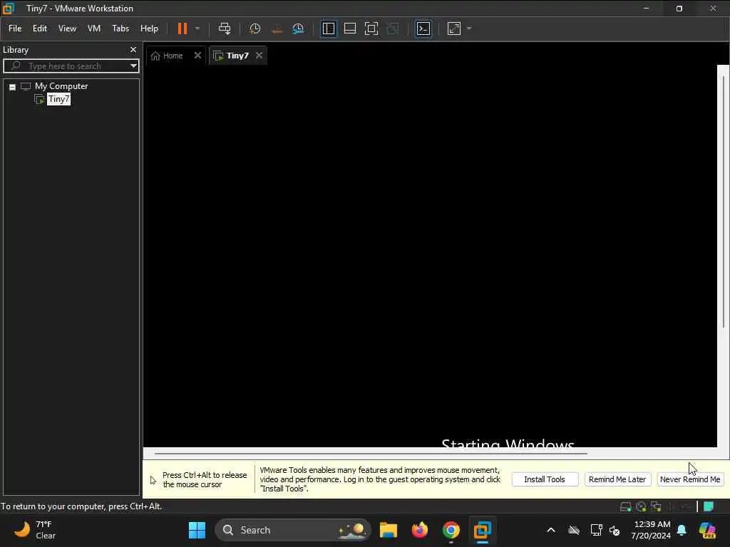
Task: Show hidden system tray icons chevron
Action: pos(551,530)
